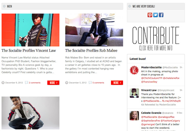Click the Rob Mabee sofa photo
The width and height of the screenshot is (186, 131).
tap(94, 30)
